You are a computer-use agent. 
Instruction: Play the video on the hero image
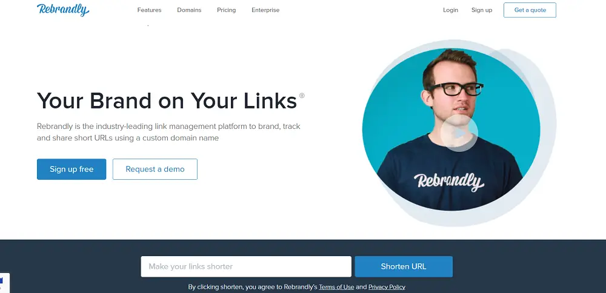(x=459, y=133)
